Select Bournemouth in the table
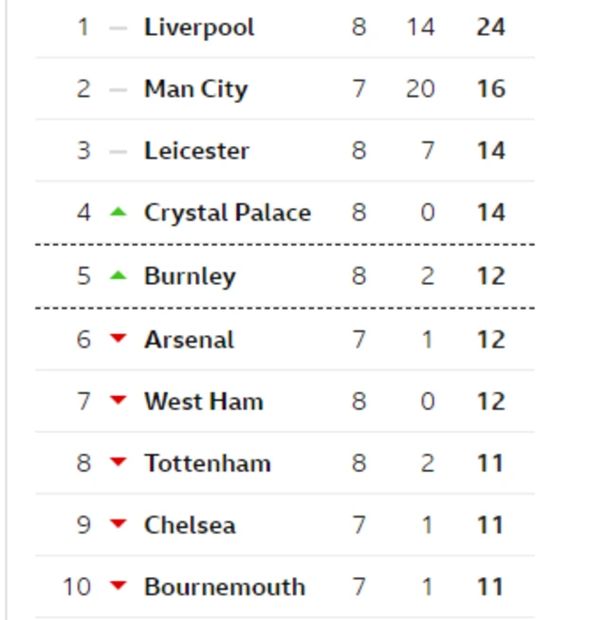 (x=224, y=587)
